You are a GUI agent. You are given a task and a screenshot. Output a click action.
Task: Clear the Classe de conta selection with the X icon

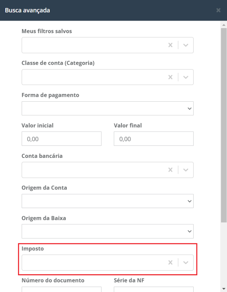point(170,77)
